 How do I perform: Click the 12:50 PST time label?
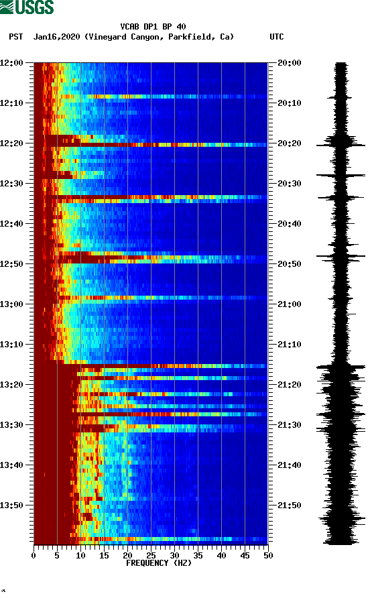point(12,264)
